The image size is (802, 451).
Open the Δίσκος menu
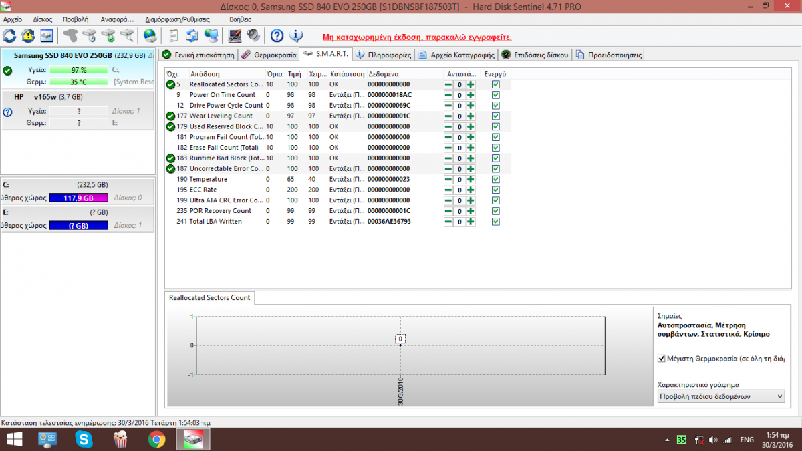(x=43, y=19)
